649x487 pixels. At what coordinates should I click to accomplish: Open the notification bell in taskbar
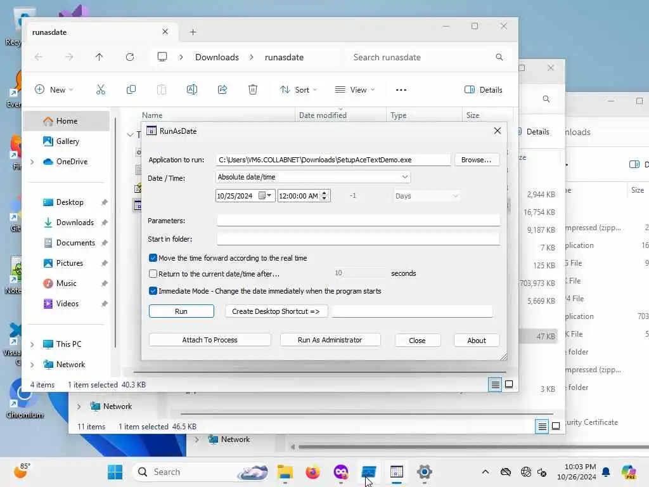[x=606, y=472]
